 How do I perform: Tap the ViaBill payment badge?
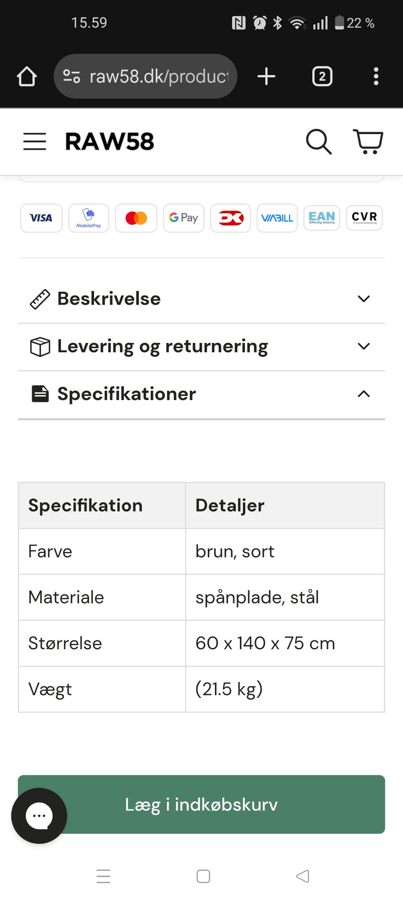coord(277,218)
